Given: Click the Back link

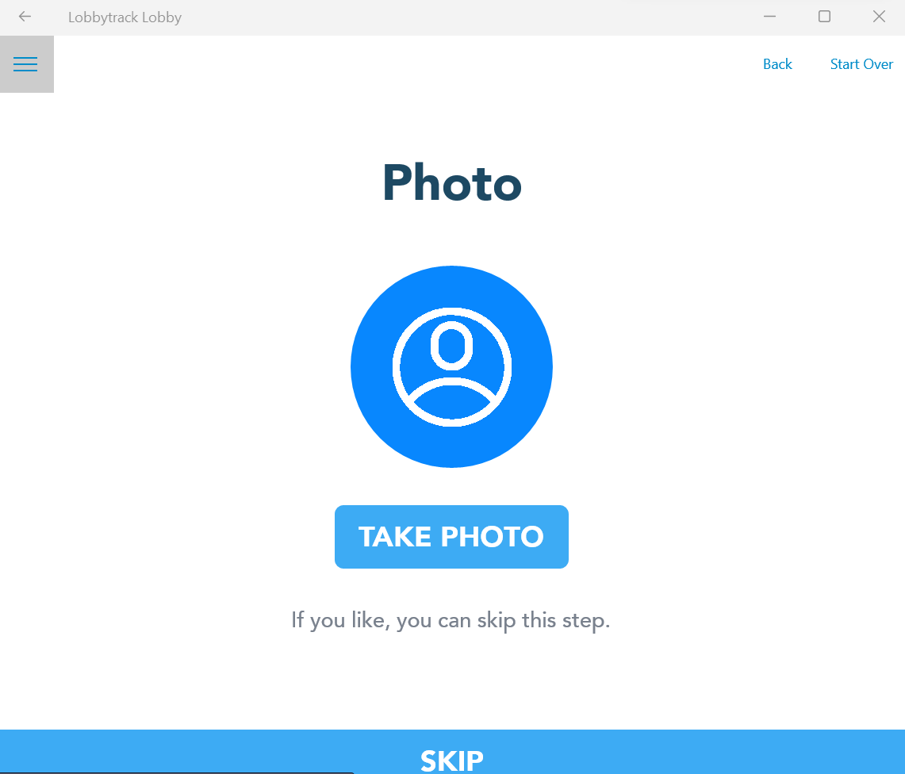Looking at the screenshot, I should [777, 64].
